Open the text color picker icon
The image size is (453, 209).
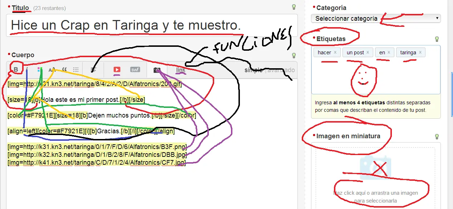pos(40,69)
